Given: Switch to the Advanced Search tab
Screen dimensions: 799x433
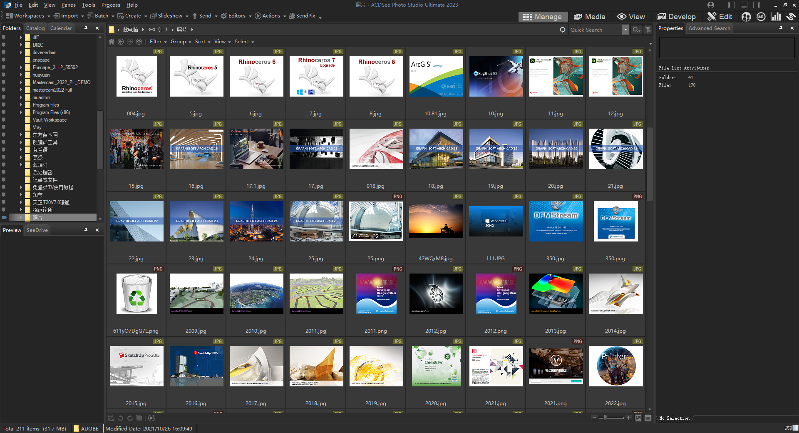Looking at the screenshot, I should [709, 28].
